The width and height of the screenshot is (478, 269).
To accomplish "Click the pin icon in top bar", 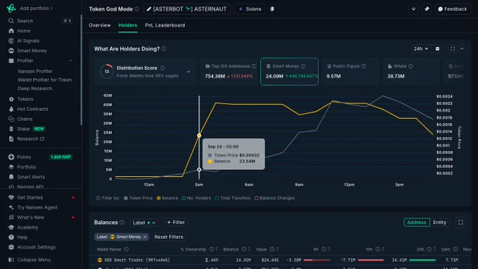I will pos(427,9).
